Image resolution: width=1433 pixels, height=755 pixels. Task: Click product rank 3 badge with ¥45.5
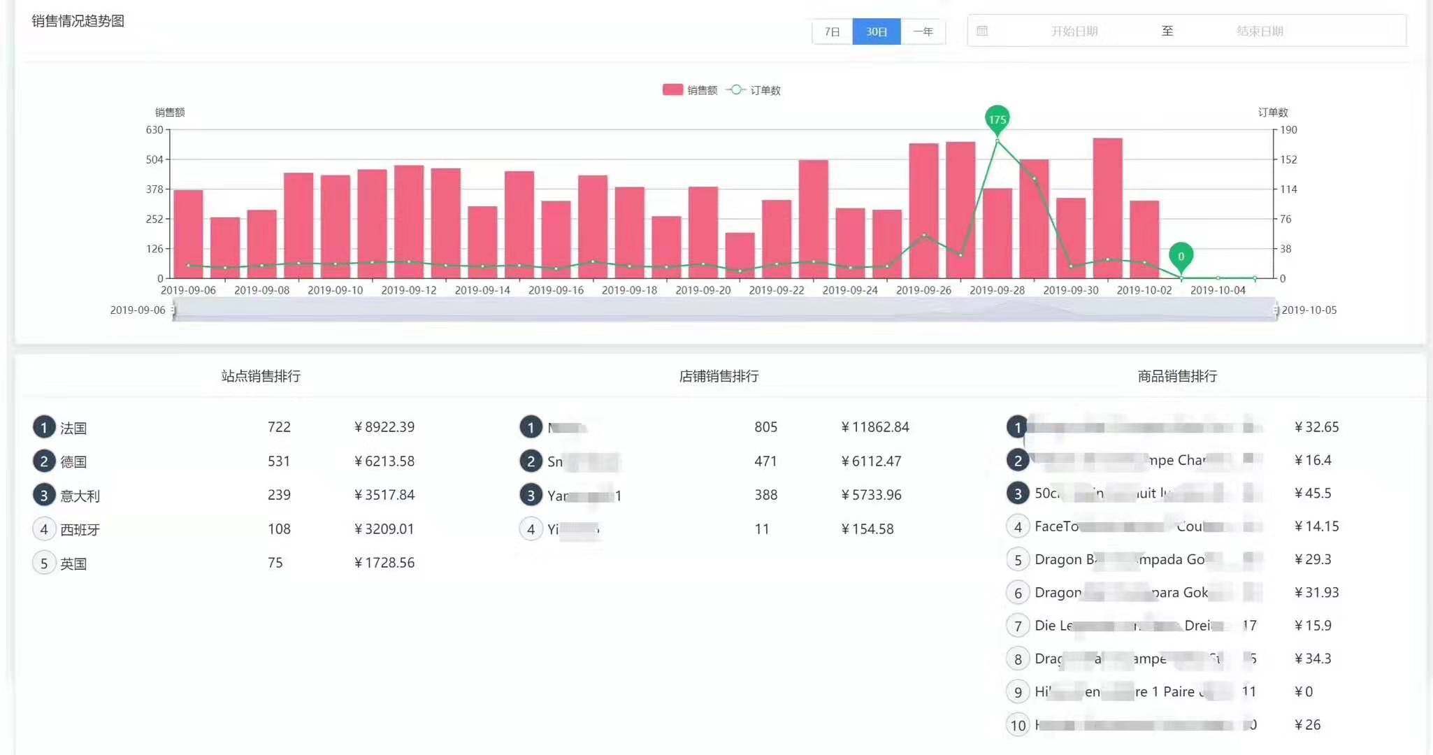tap(1018, 494)
